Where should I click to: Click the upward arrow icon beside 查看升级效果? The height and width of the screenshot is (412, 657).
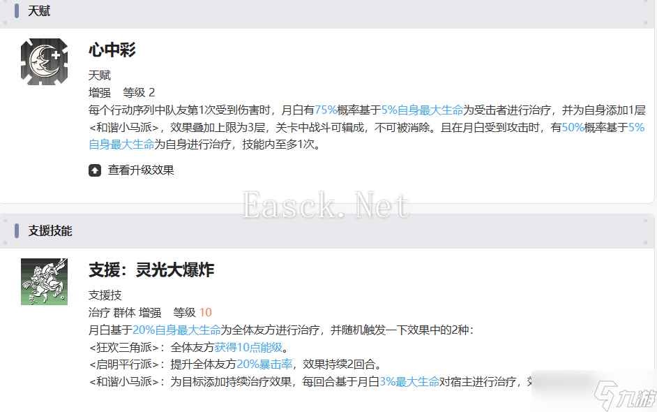pyautogui.click(x=95, y=170)
